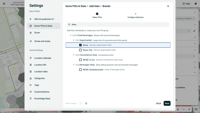
Task: Click the Tags label icon
Action: pyautogui.click(x=31, y=85)
